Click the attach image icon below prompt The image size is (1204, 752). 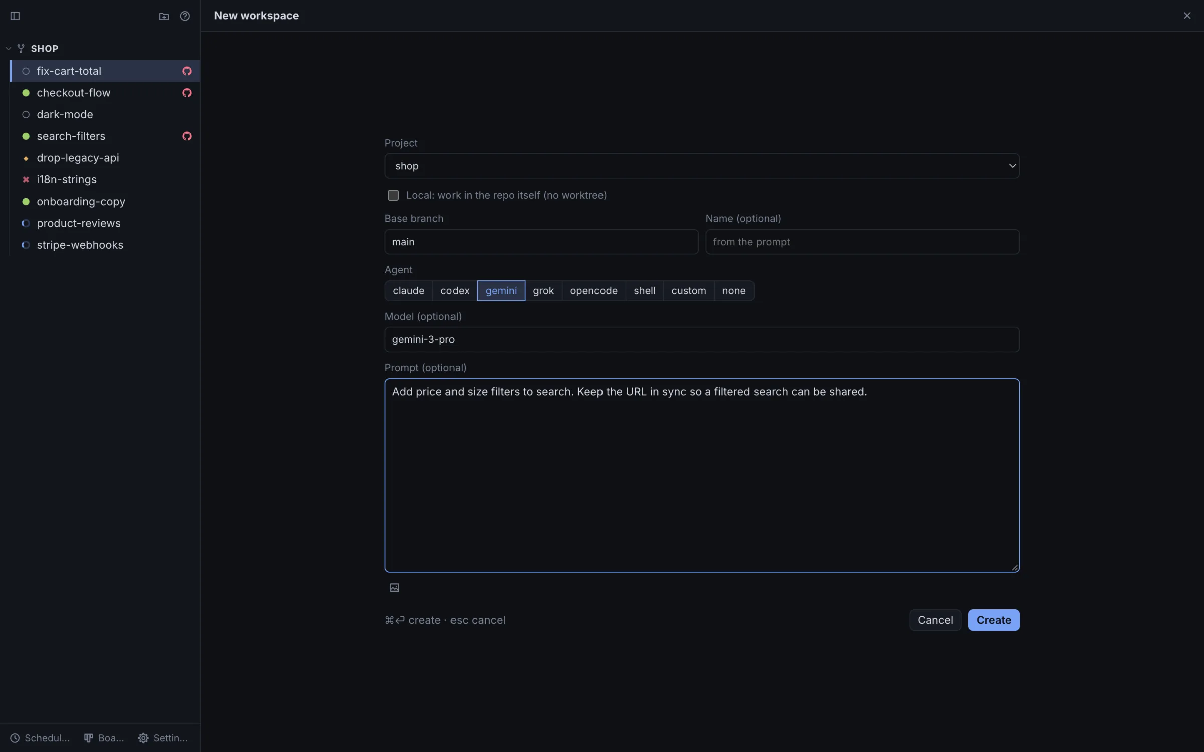[x=394, y=588]
